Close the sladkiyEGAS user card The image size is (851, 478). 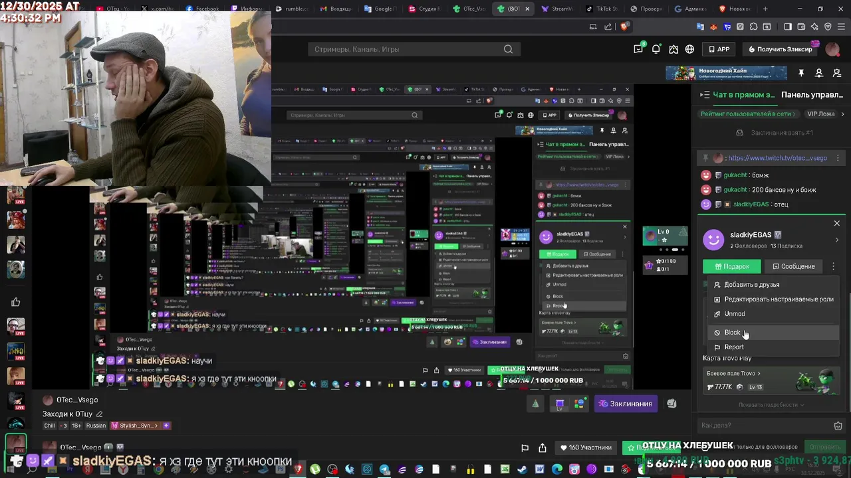[836, 223]
